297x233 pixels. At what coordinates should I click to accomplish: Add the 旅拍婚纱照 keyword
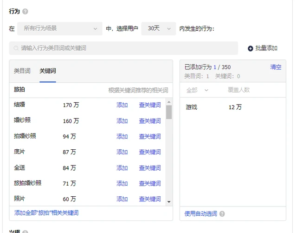(x=122, y=183)
